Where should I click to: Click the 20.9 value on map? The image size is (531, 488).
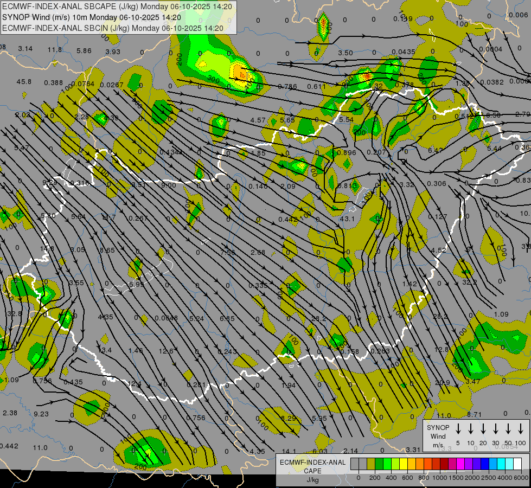(x=442, y=383)
